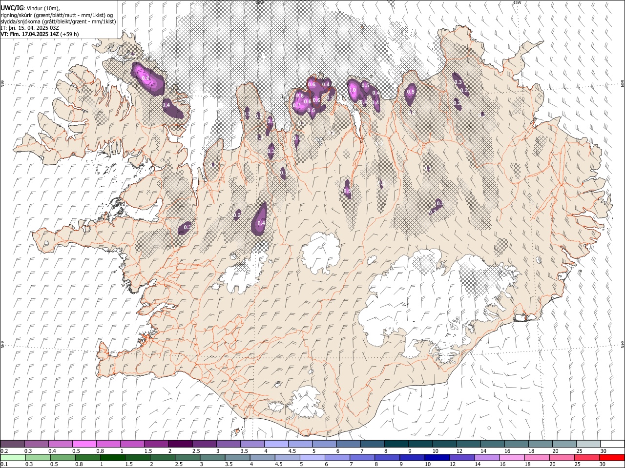
Task: Click the '0.1' label under the bottom legend
Action: click(4, 465)
